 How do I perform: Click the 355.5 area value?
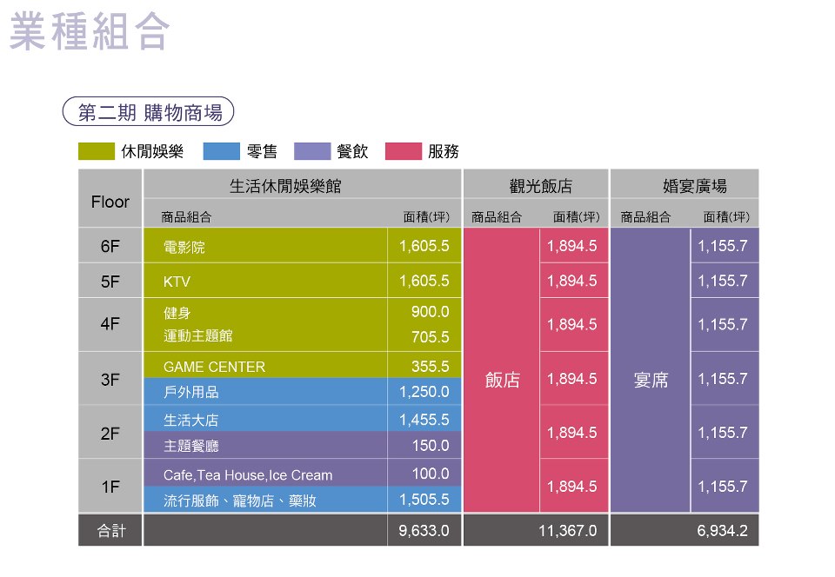430,366
